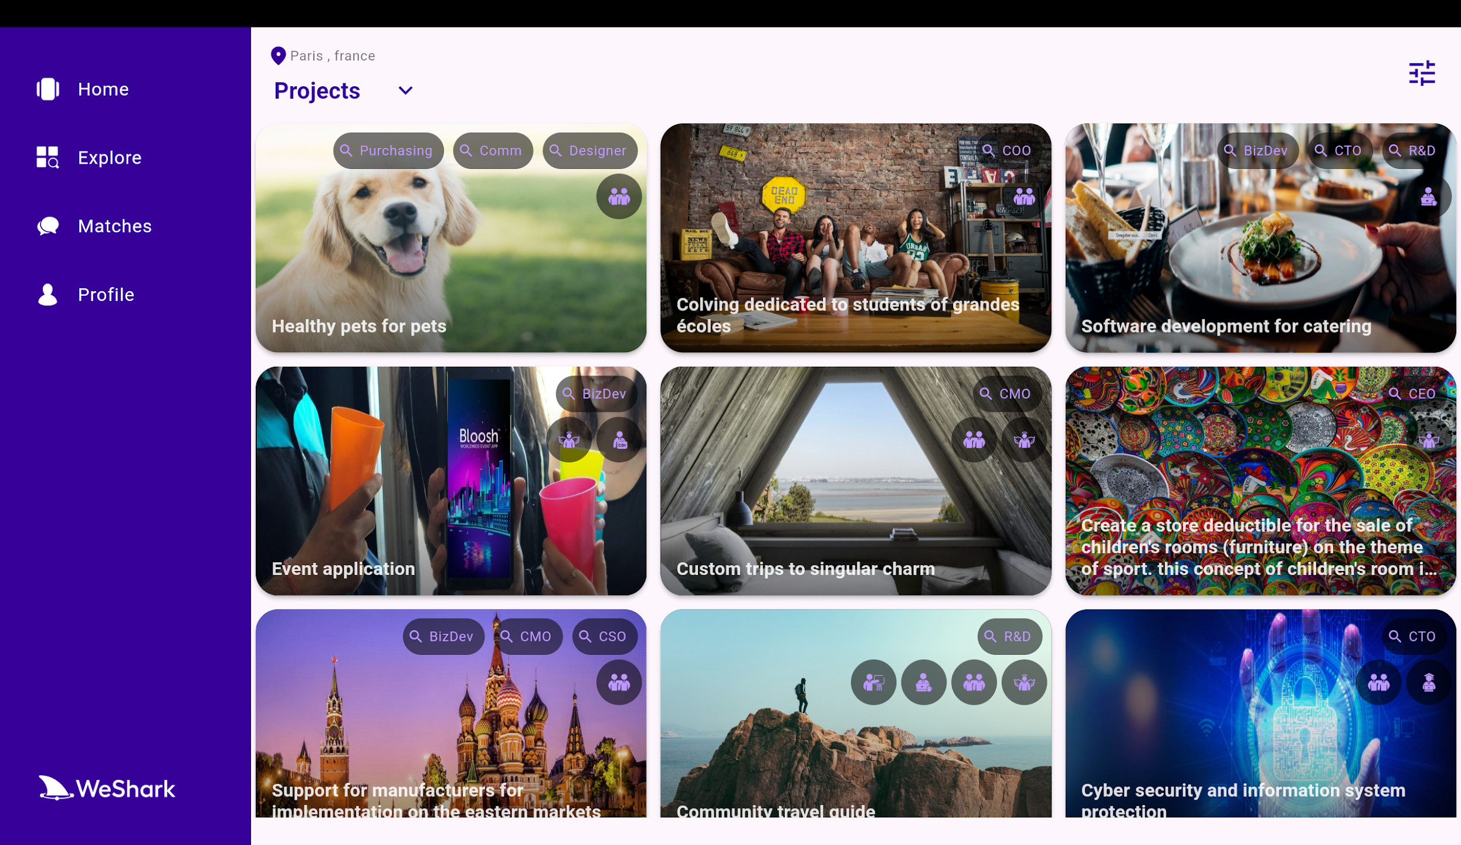
Task: Select the Purchasing chip on Healthy pets card
Action: [x=388, y=151]
